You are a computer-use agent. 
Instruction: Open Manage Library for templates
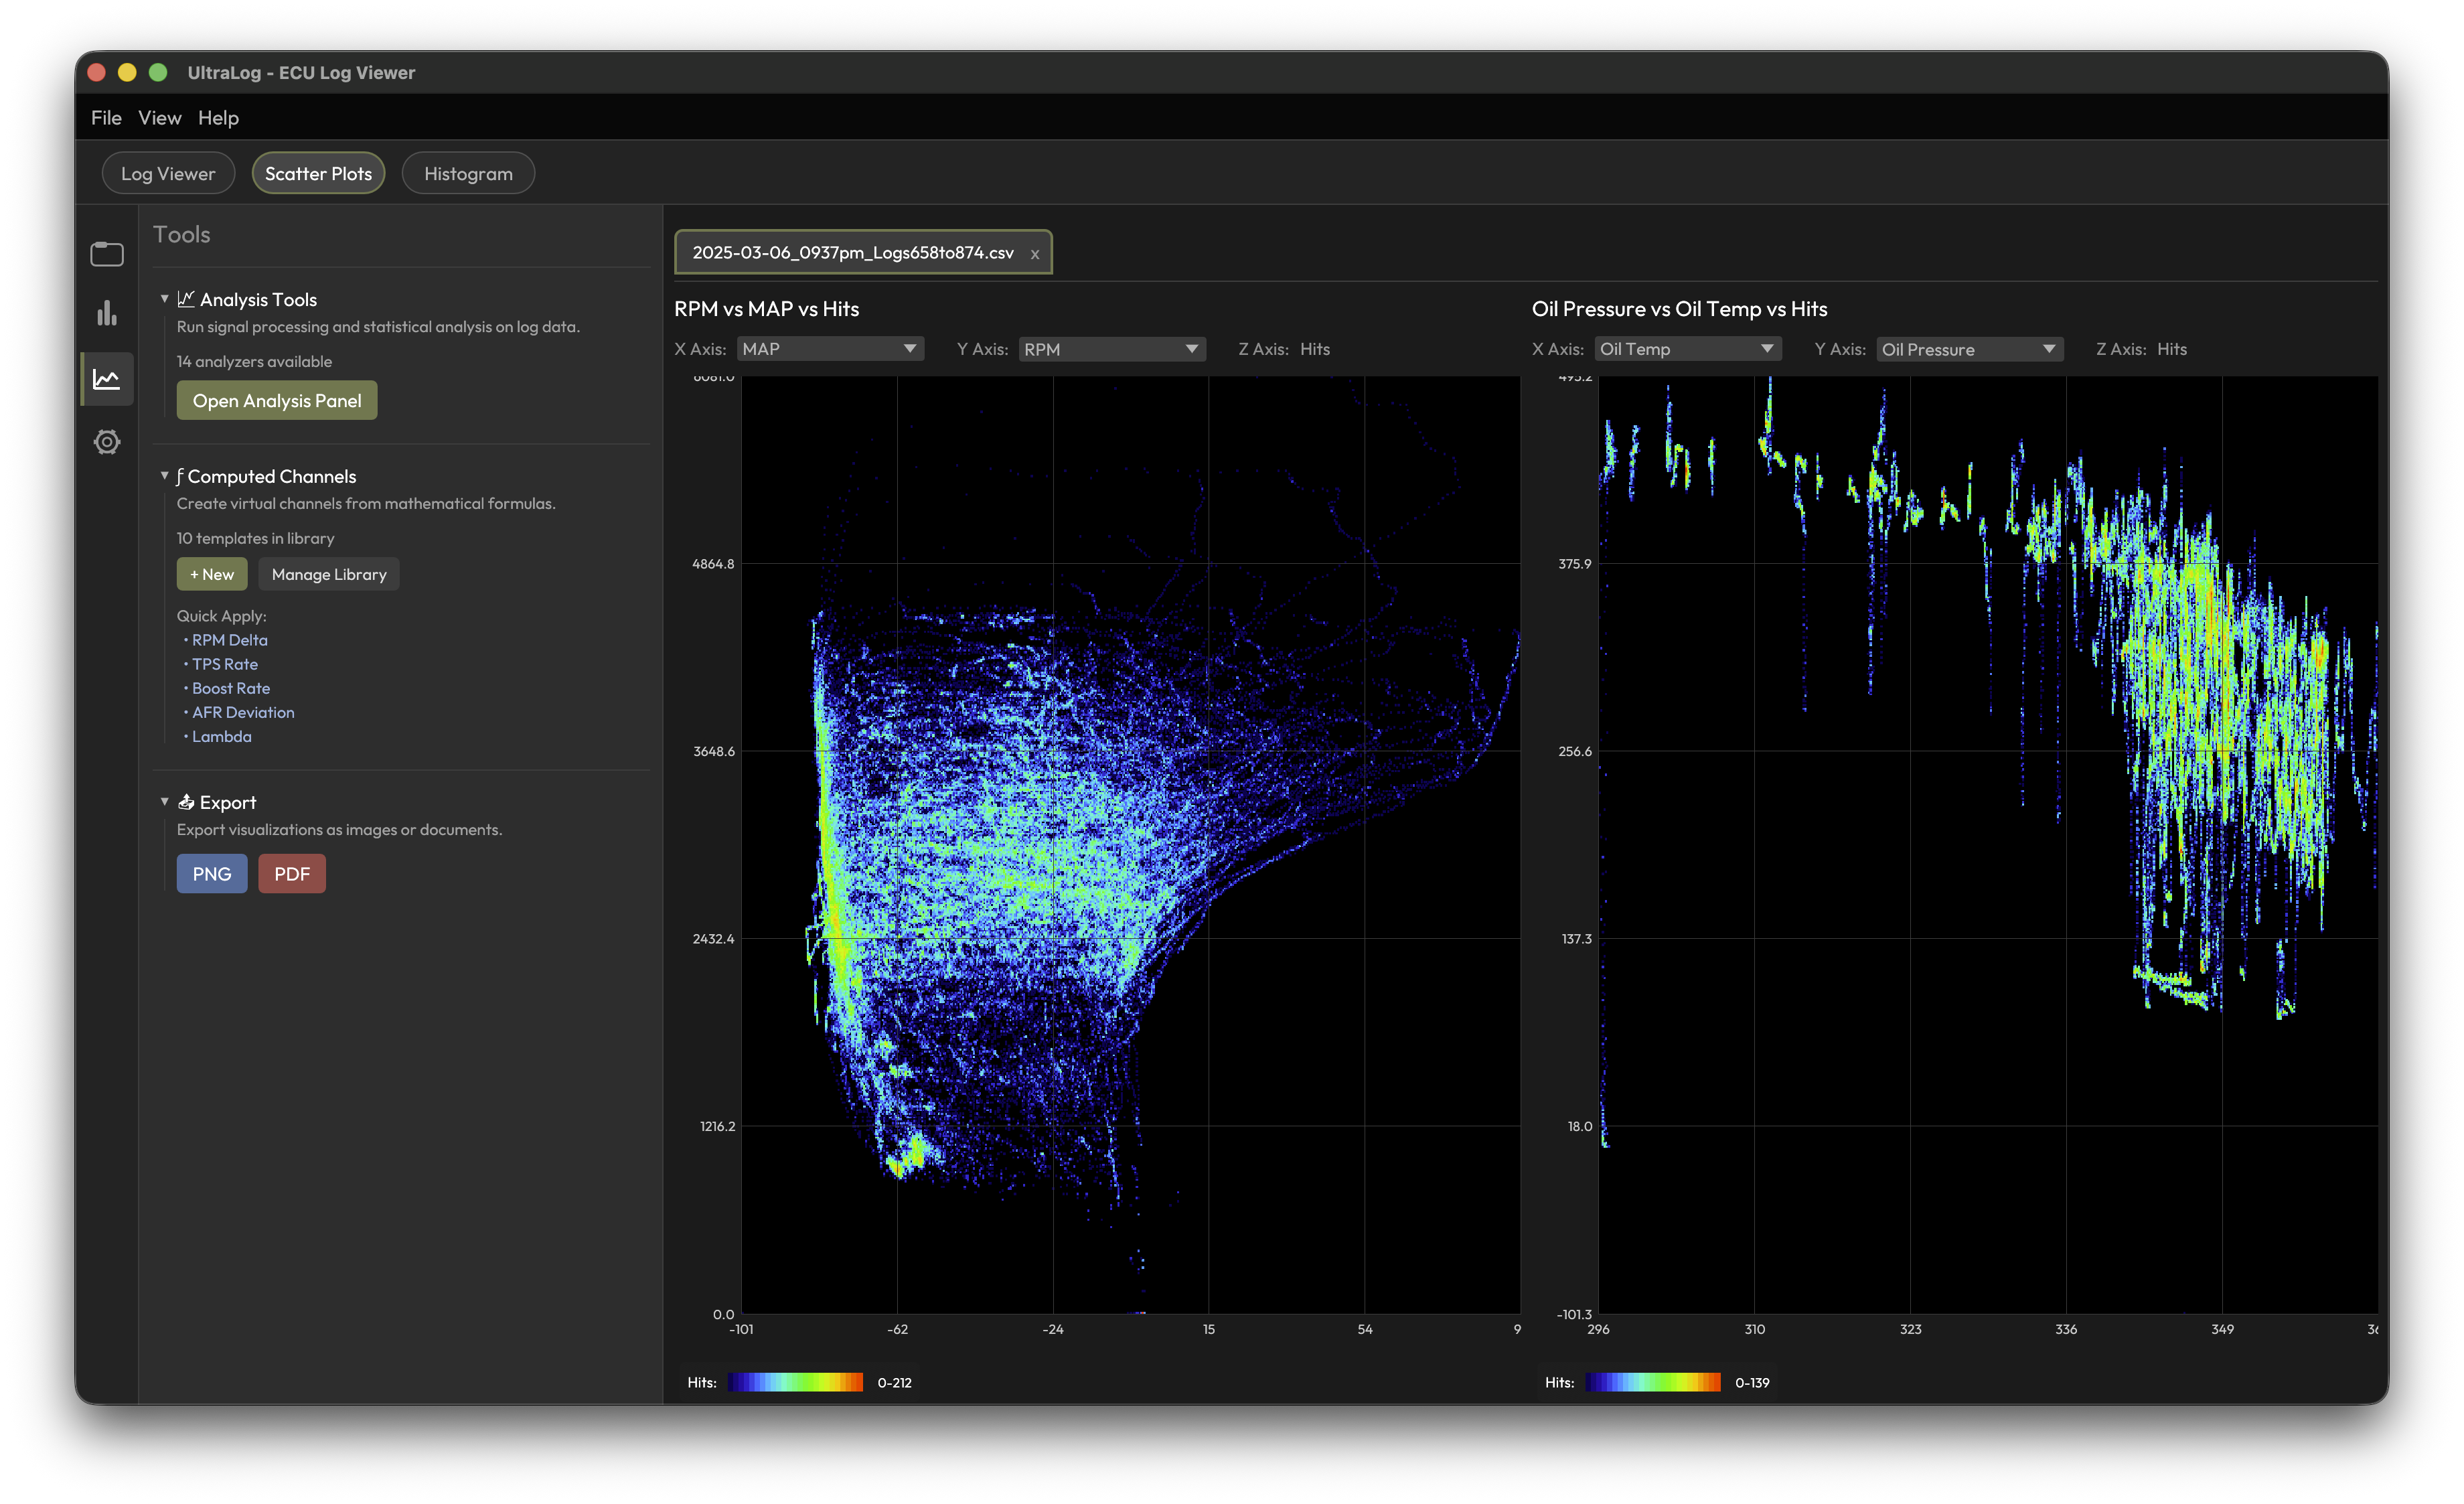pyautogui.click(x=328, y=574)
